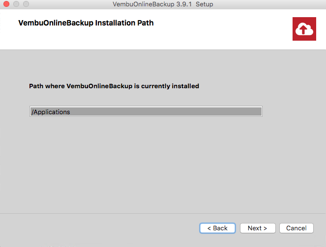Click the greyed-out minimize window button
326x247 pixels.
(x=16, y=4)
